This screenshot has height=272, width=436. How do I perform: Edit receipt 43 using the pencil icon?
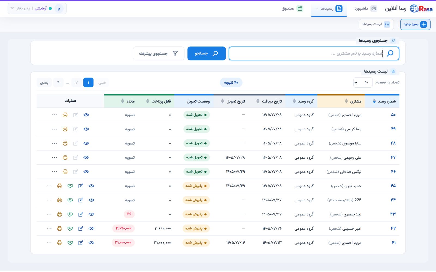(x=81, y=214)
